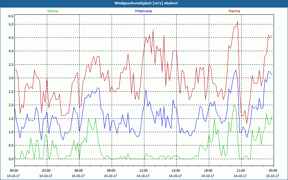Click the blue Mittelwerte peak near 21:00
The image size is (288, 180).
pyautogui.click(x=236, y=70)
